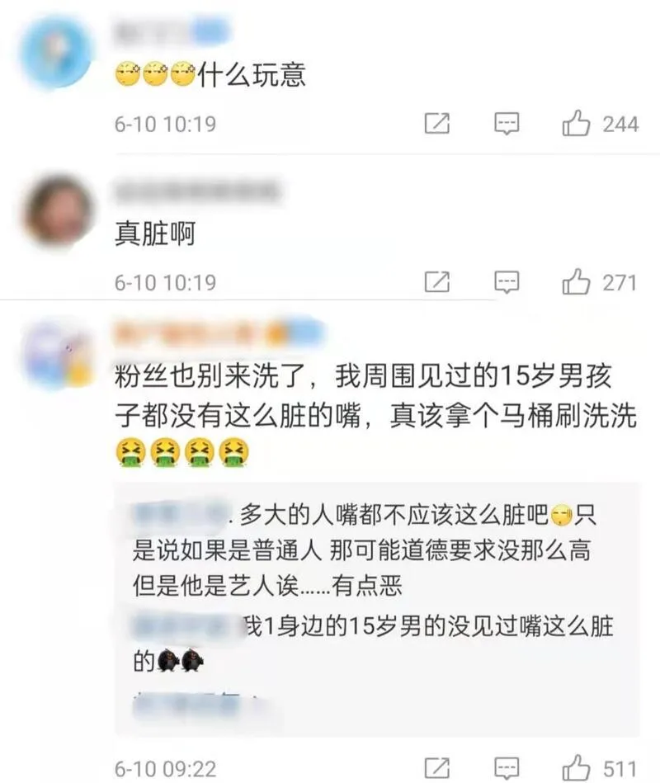Viewport: 660px width, 783px height.
Task: Like the comment with 511 likes
Action: 576,768
